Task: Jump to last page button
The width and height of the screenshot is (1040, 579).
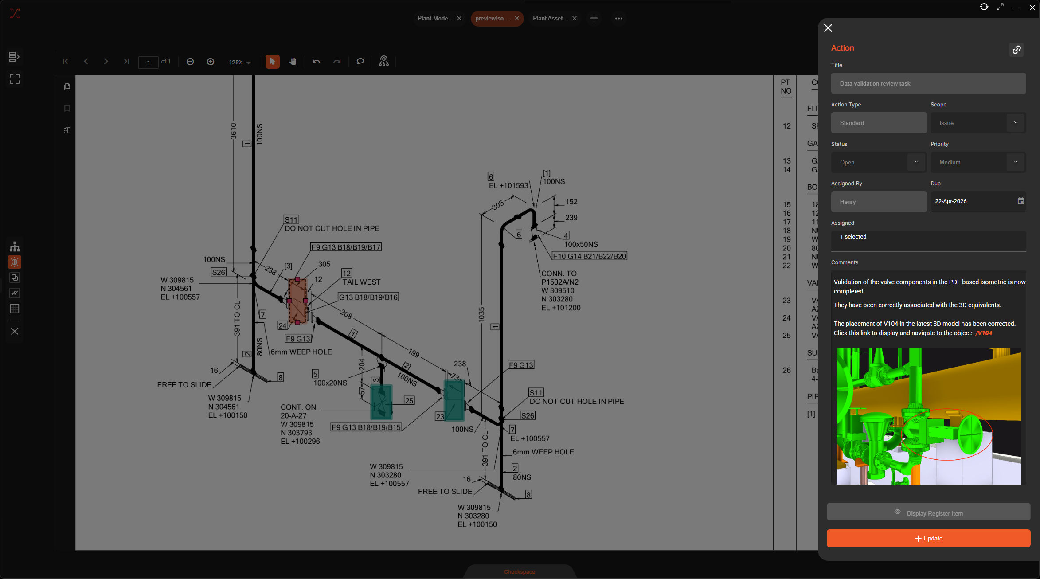Action: point(127,62)
